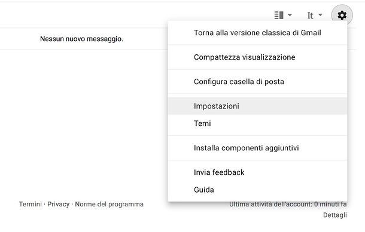Select Torna alla versione classica di Gmail
This screenshot has width=365, height=232.
257,33
